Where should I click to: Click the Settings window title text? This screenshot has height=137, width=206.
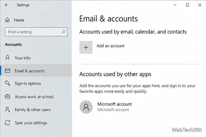click(x=23, y=5)
